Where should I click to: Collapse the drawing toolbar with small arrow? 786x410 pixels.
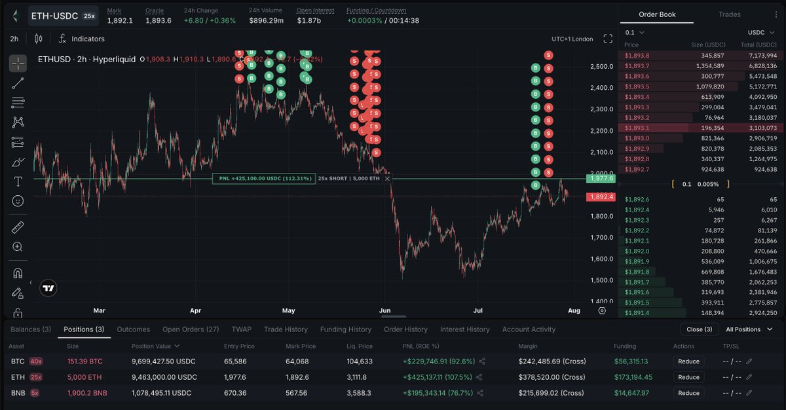point(32,283)
